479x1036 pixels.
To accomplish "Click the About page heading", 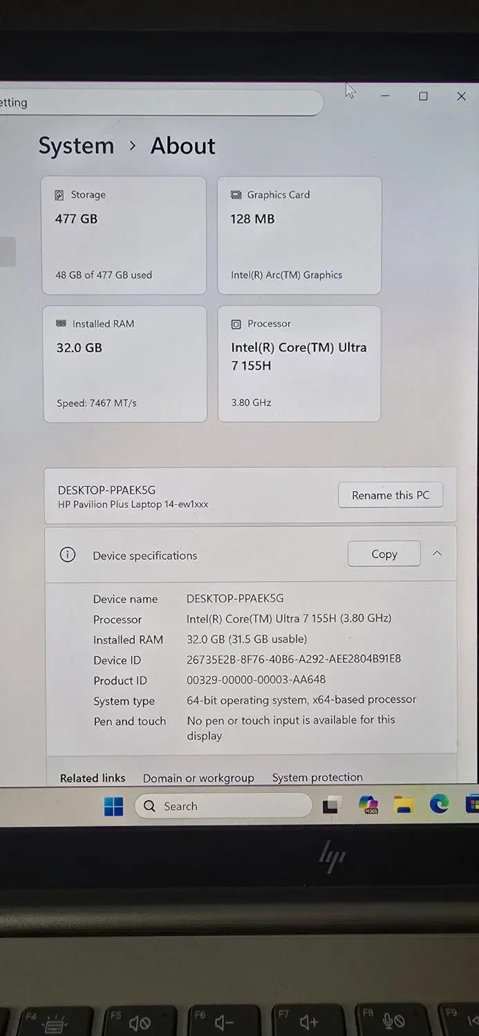I will pyautogui.click(x=183, y=146).
